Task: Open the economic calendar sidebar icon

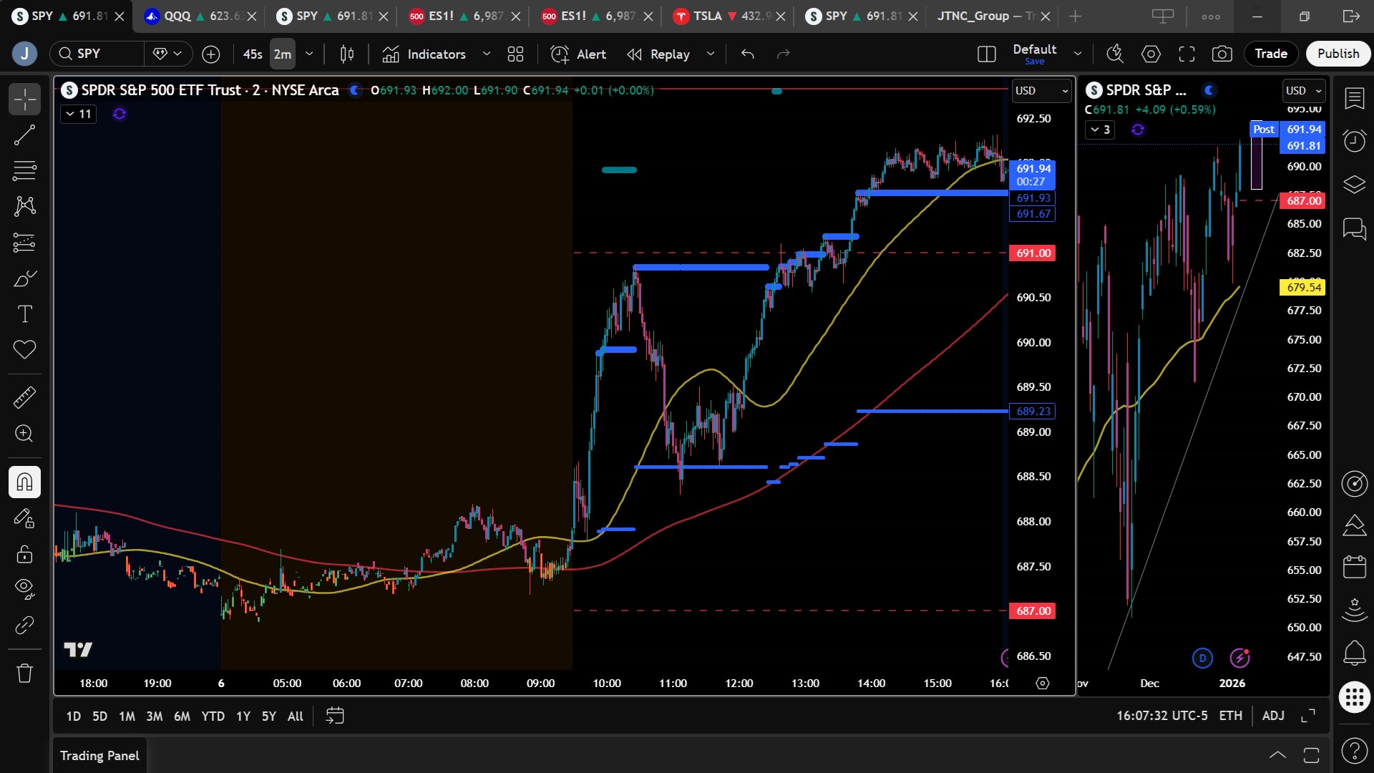Action: 1354,566
